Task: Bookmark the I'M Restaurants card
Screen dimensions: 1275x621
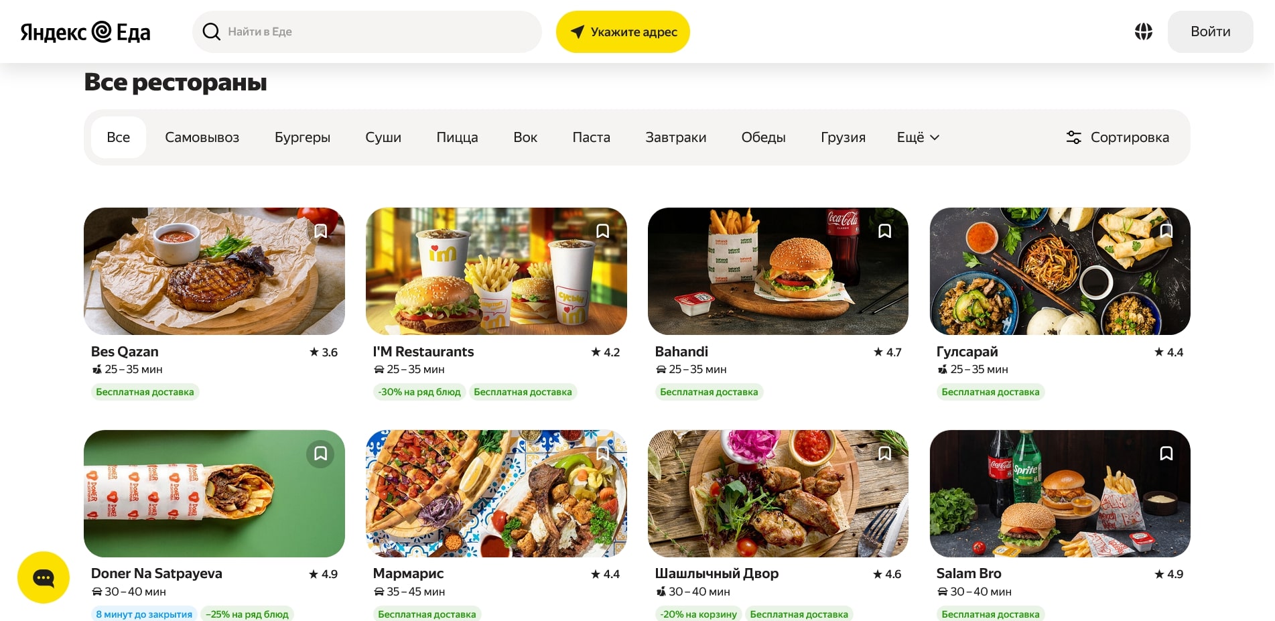Action: click(602, 231)
